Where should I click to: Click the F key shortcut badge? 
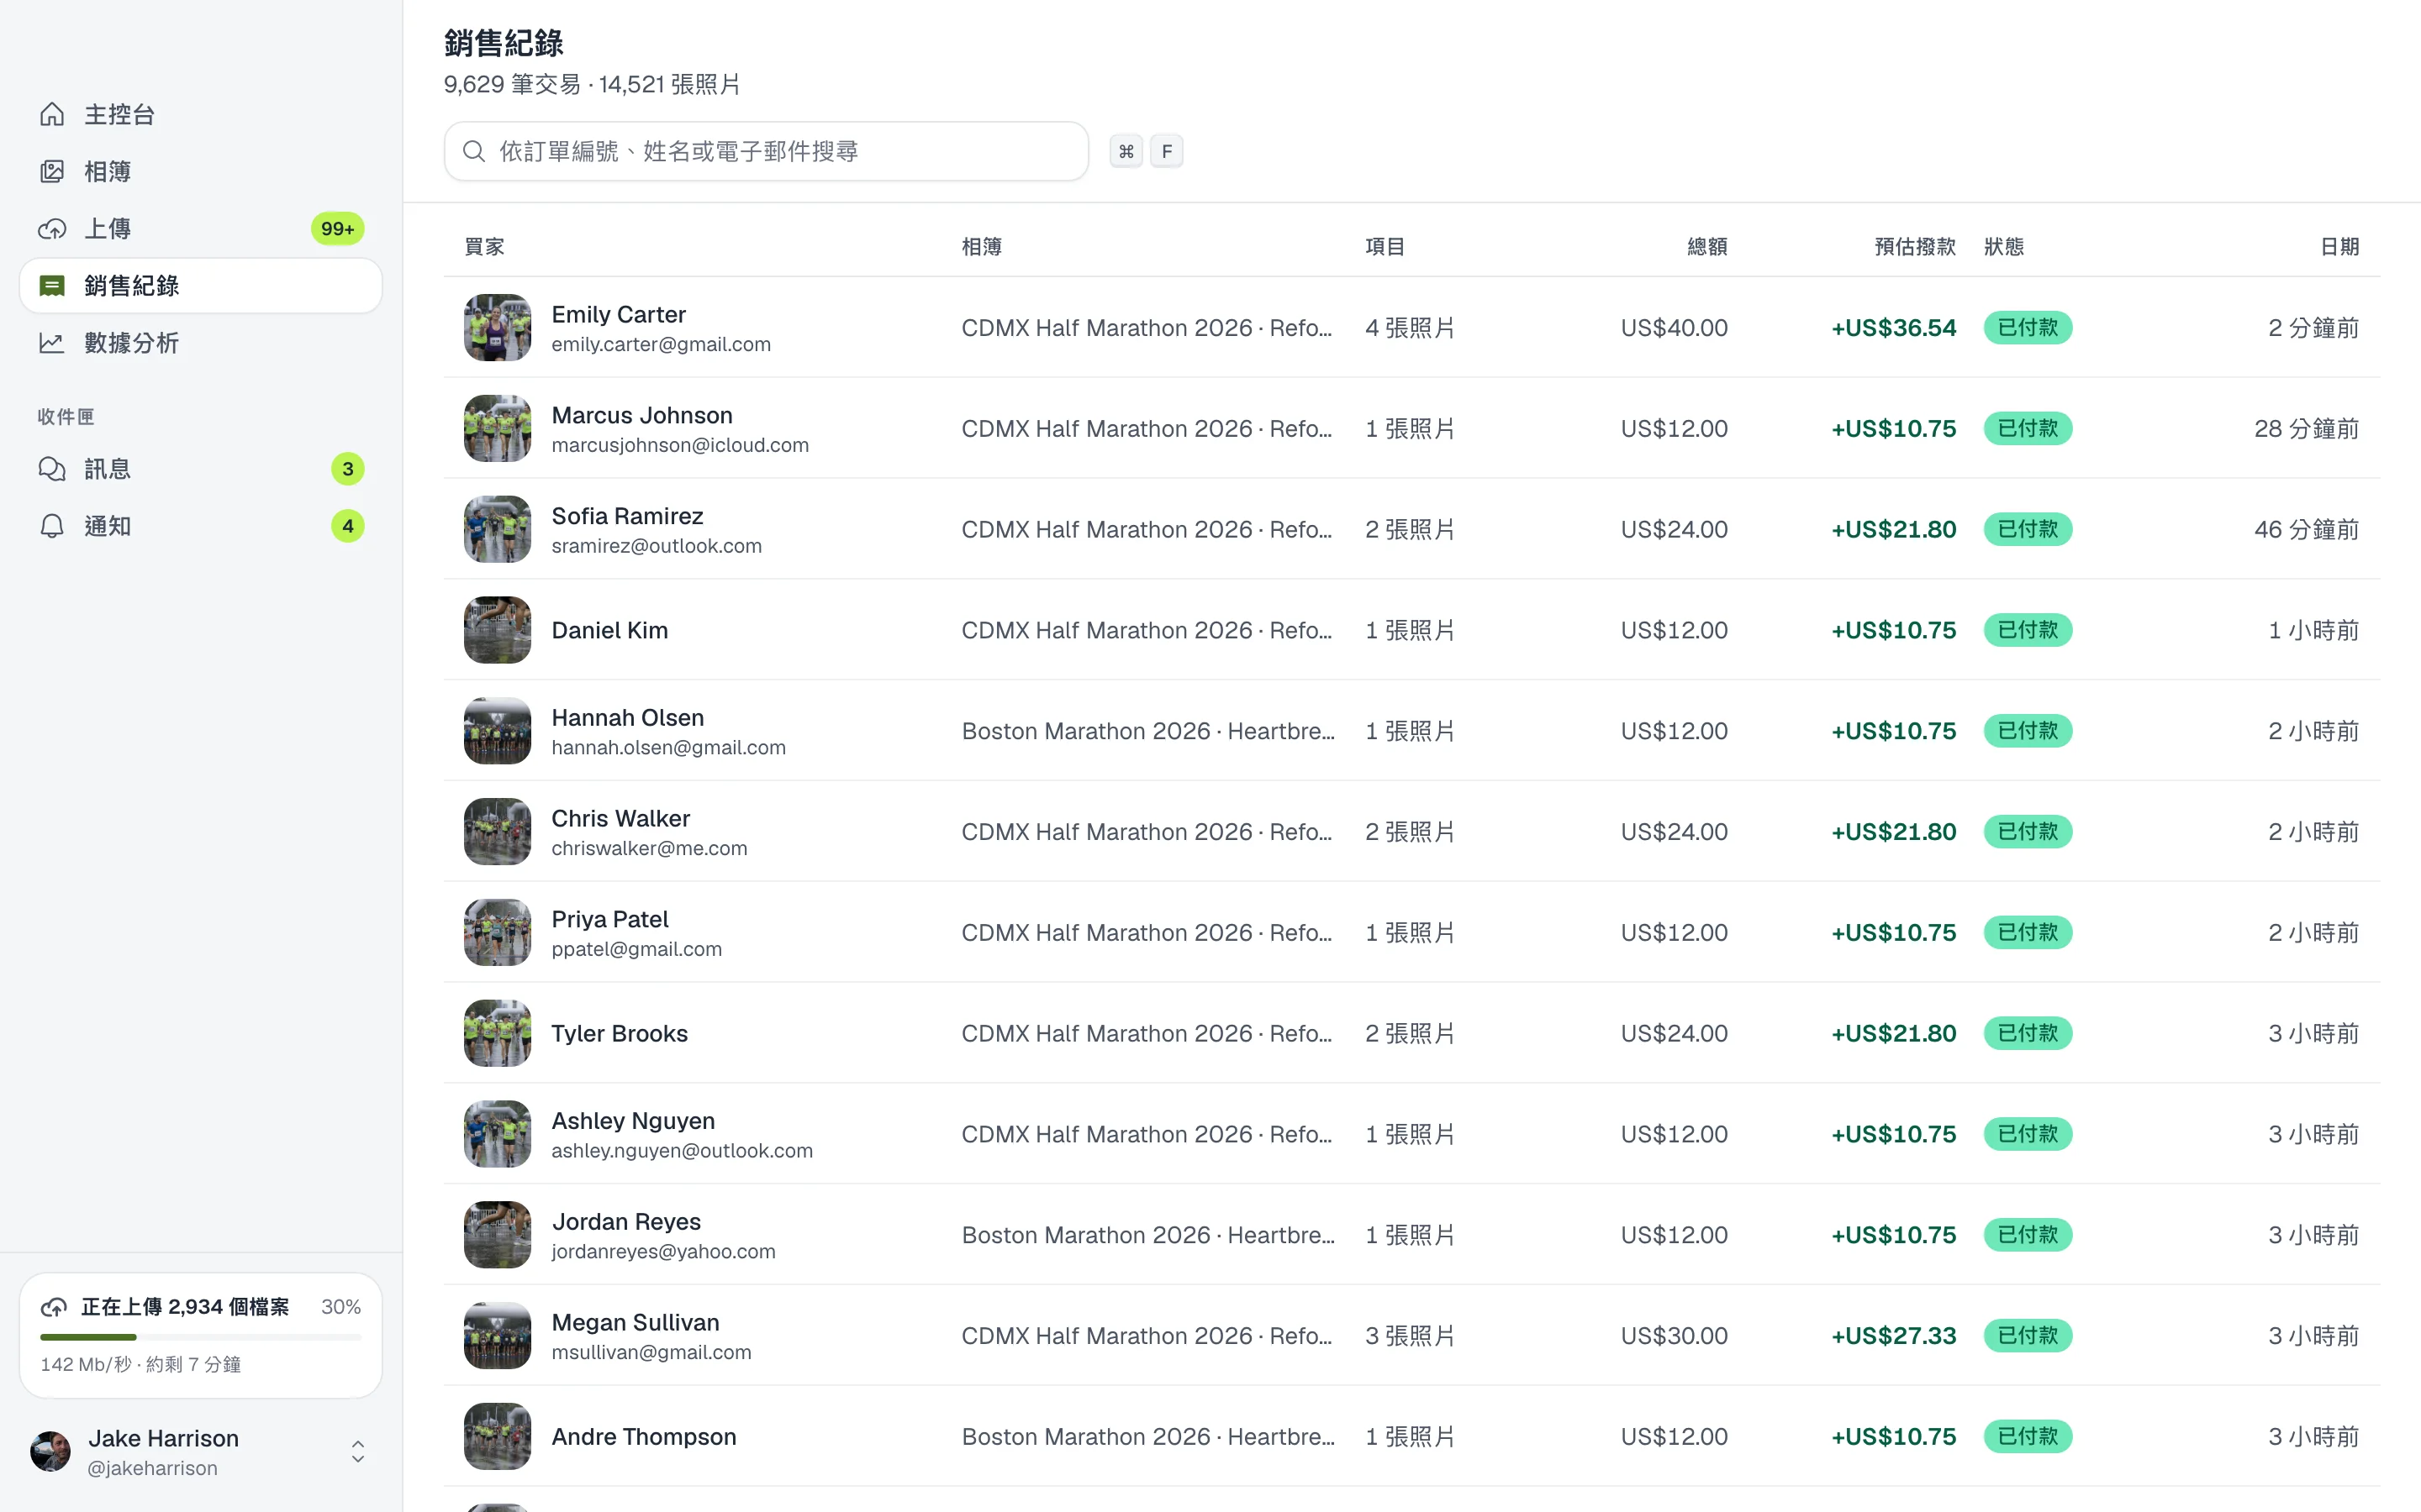click(x=1167, y=151)
